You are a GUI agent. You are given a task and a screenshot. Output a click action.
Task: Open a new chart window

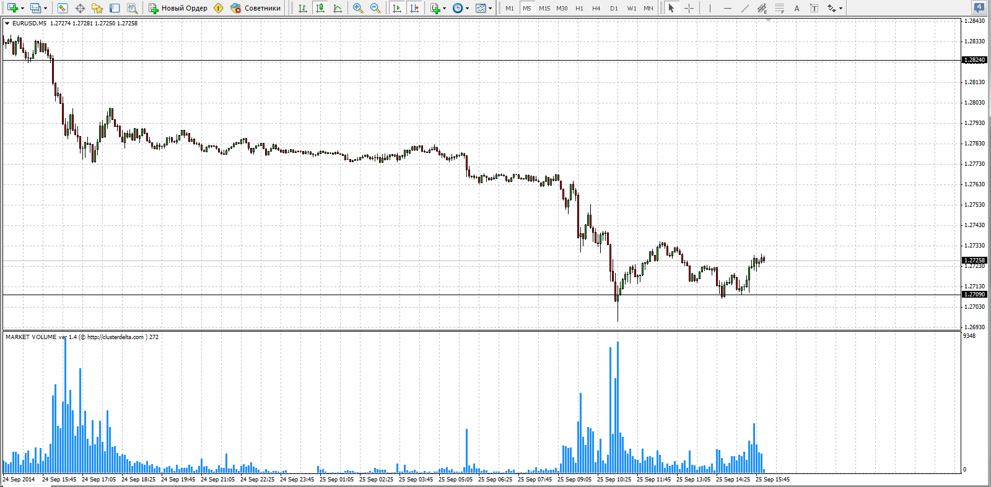coord(12,8)
